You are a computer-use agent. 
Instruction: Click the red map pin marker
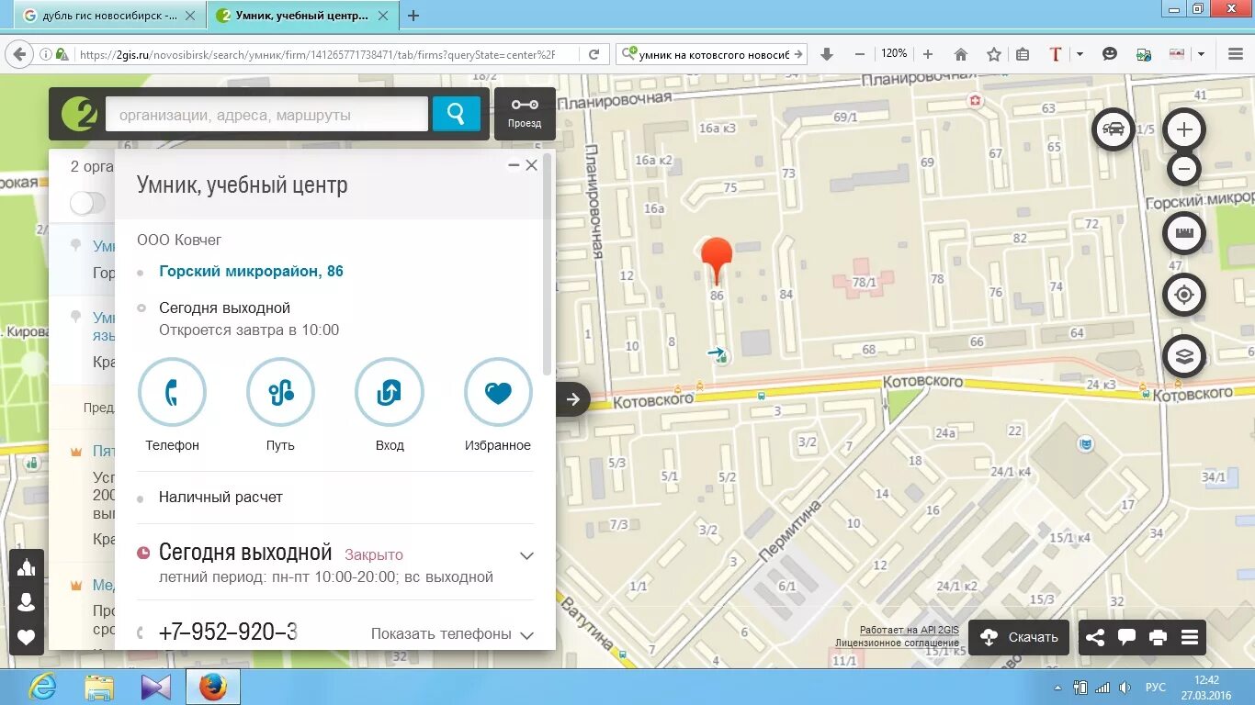pyautogui.click(x=717, y=259)
